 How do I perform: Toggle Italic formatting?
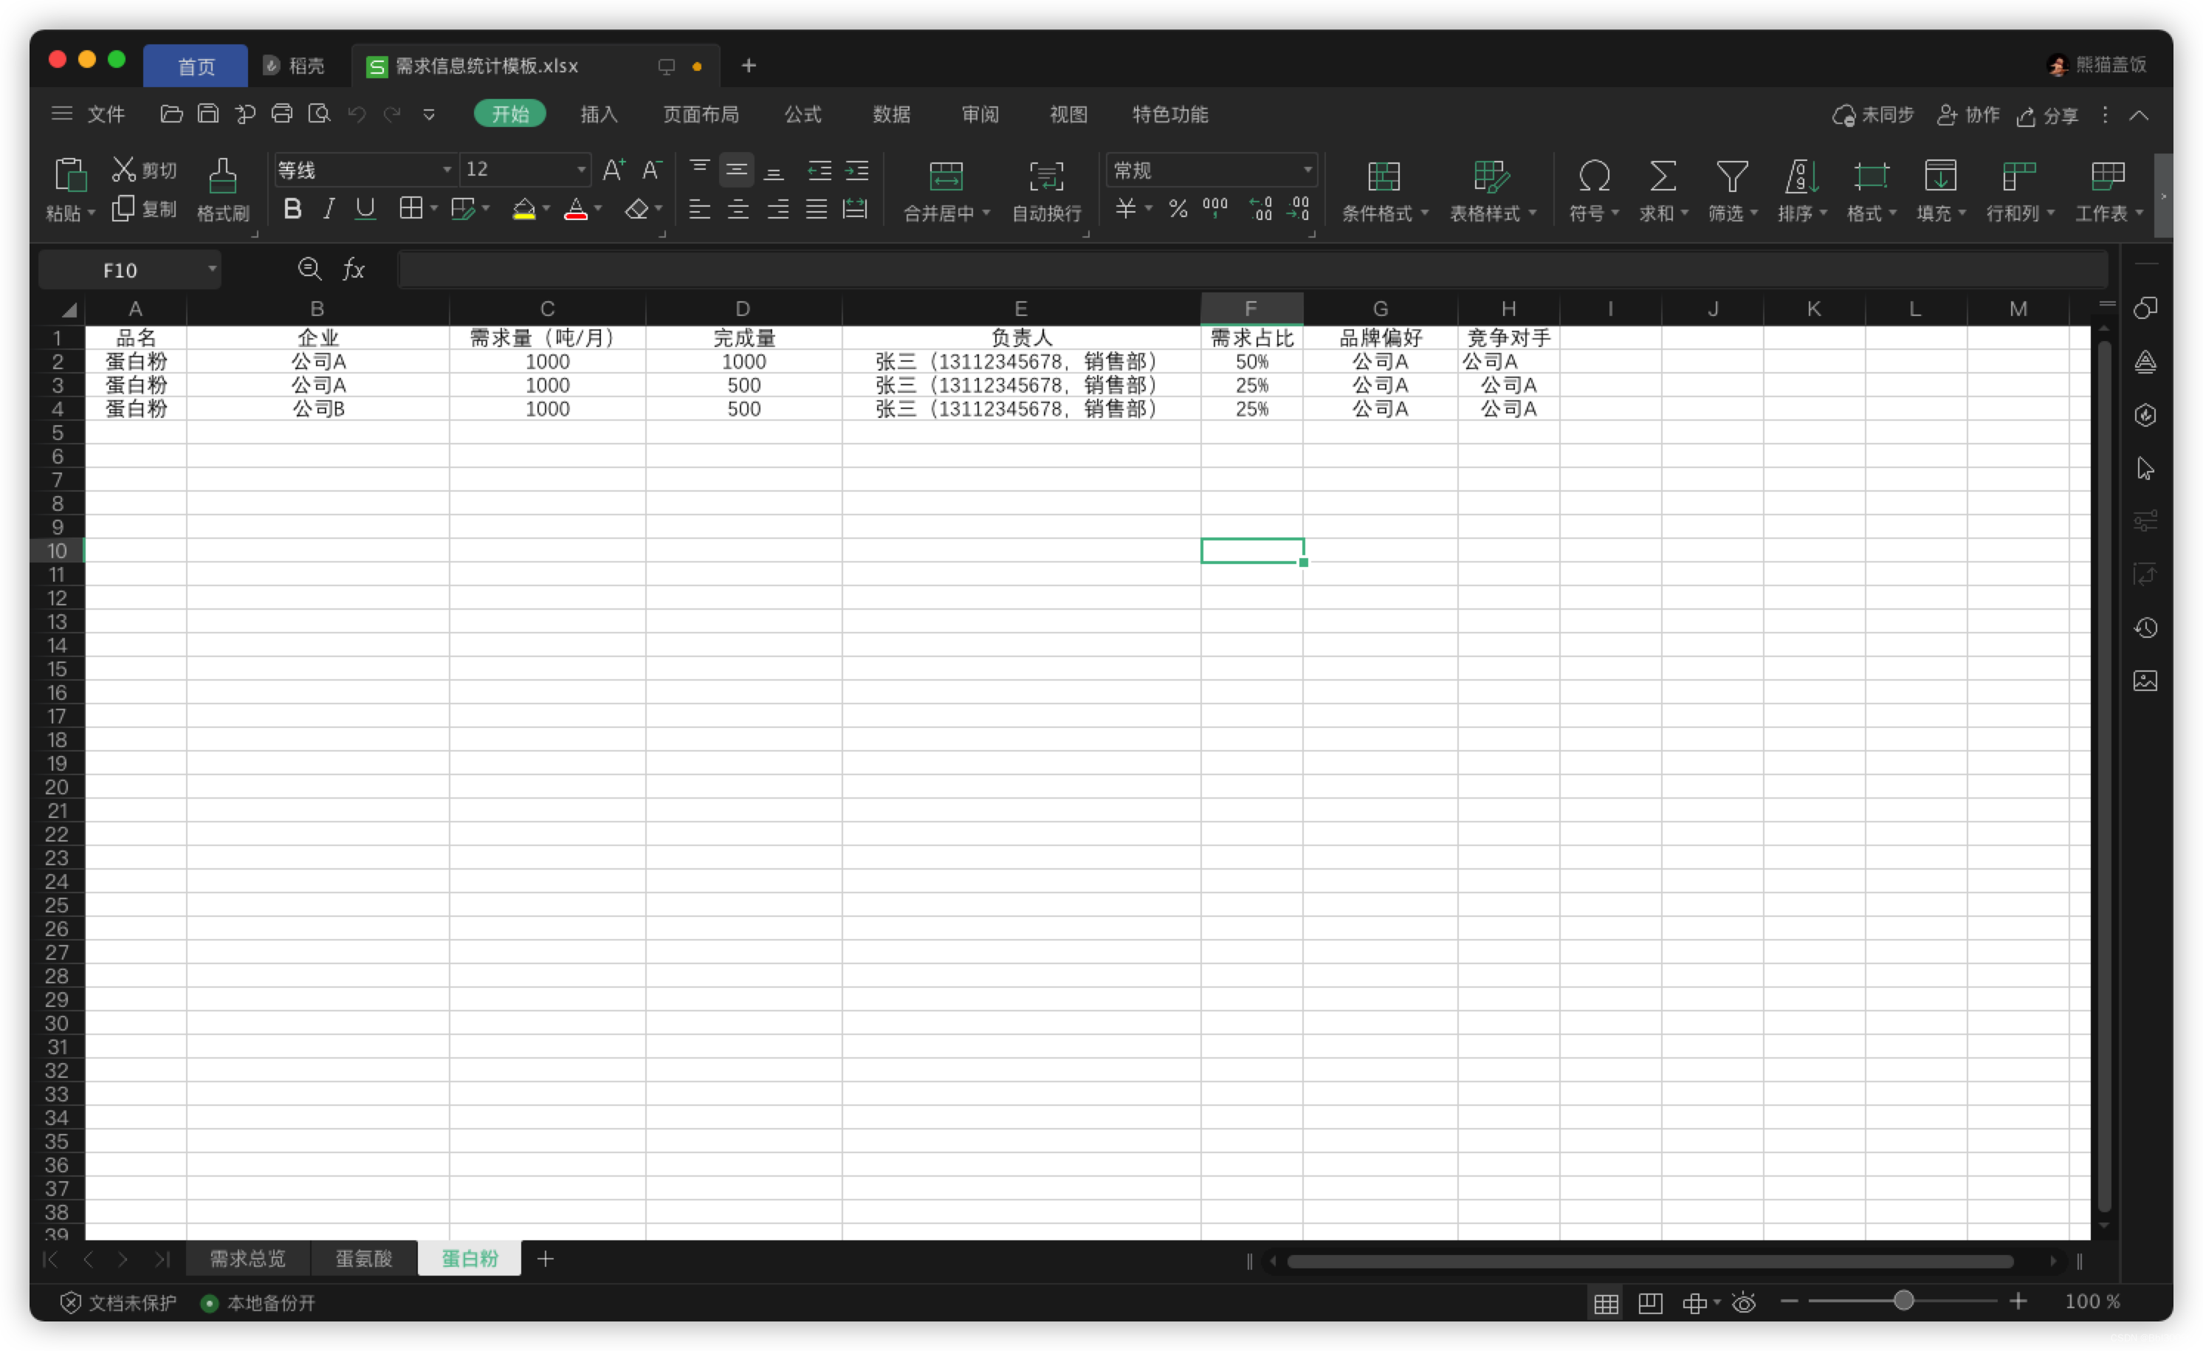coord(329,209)
